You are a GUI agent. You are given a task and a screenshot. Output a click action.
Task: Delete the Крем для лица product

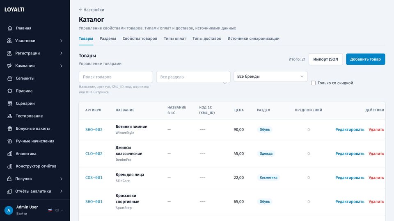[x=376, y=178]
